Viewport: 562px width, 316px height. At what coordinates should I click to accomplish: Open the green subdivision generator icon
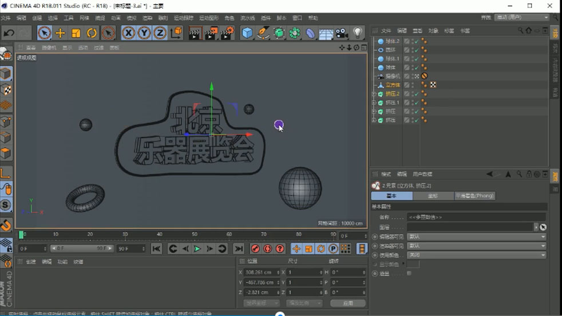pos(279,33)
